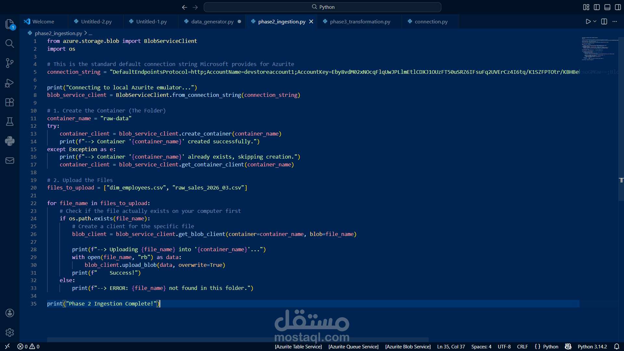Image resolution: width=624 pixels, height=351 pixels.
Task: Open Source Control view icon
Action: click(10, 63)
